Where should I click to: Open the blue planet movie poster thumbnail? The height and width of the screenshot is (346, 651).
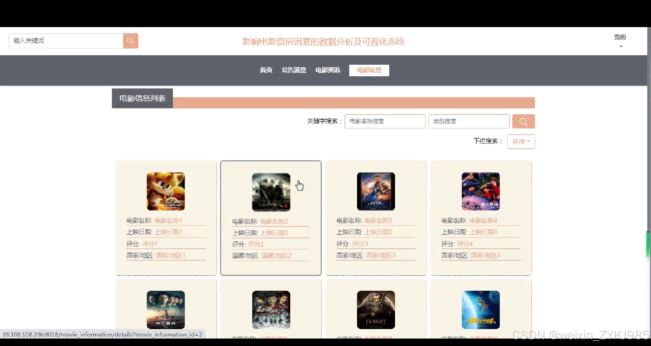pos(481,310)
